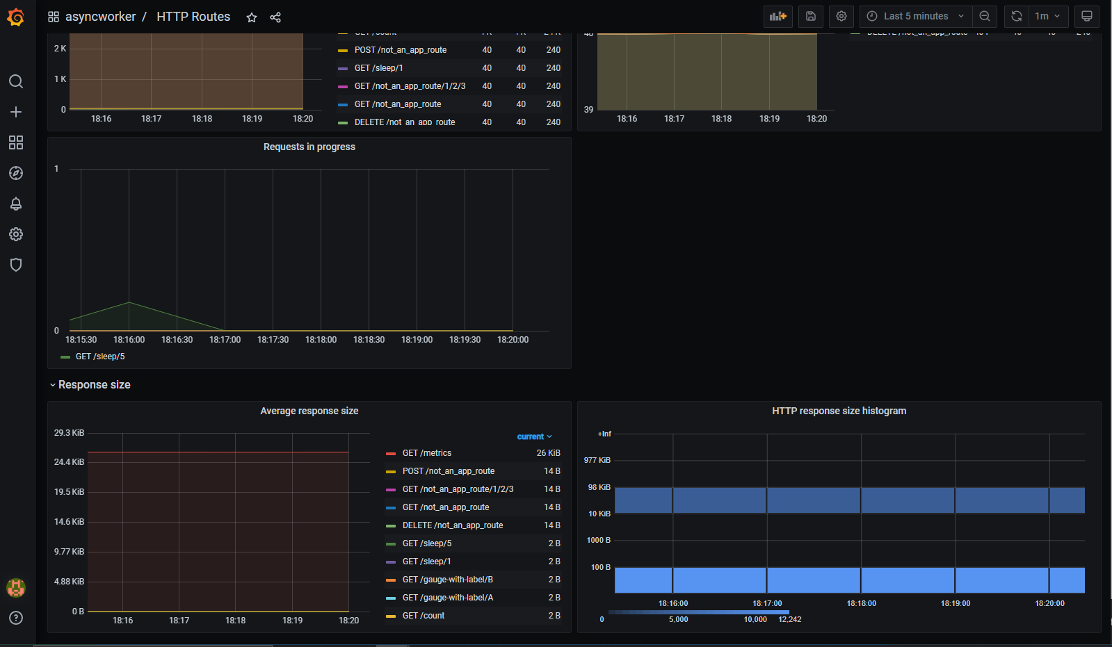Click the Add panel button
This screenshot has height=647, width=1112.
pos(777,16)
